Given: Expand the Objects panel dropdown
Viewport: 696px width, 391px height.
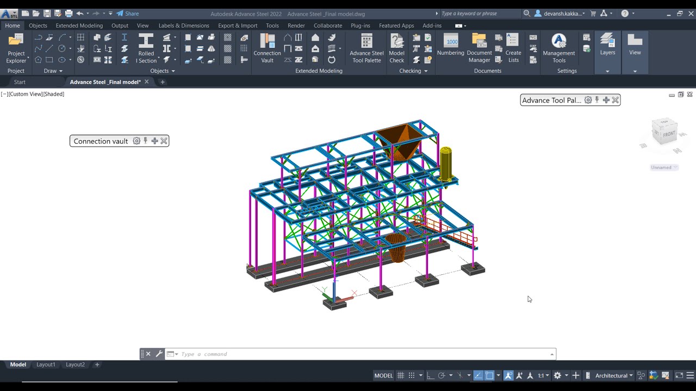Looking at the screenshot, I should click(x=163, y=71).
